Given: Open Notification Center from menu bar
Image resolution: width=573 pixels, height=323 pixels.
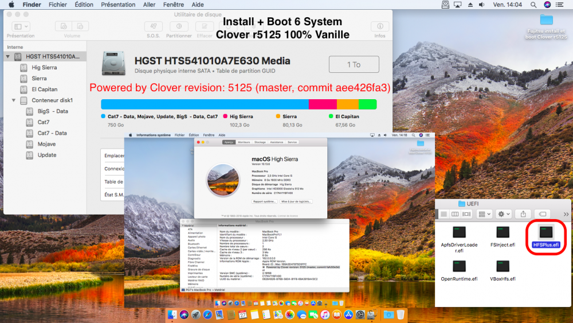Looking at the screenshot, I should click(x=559, y=5).
